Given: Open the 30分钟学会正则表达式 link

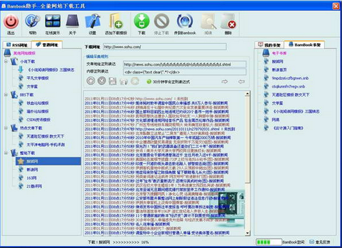Looking at the screenshot, I should pos(171,82).
